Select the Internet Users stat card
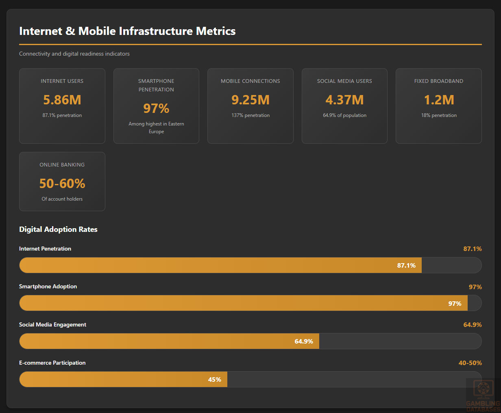The width and height of the screenshot is (501, 413). pyautogui.click(x=62, y=106)
